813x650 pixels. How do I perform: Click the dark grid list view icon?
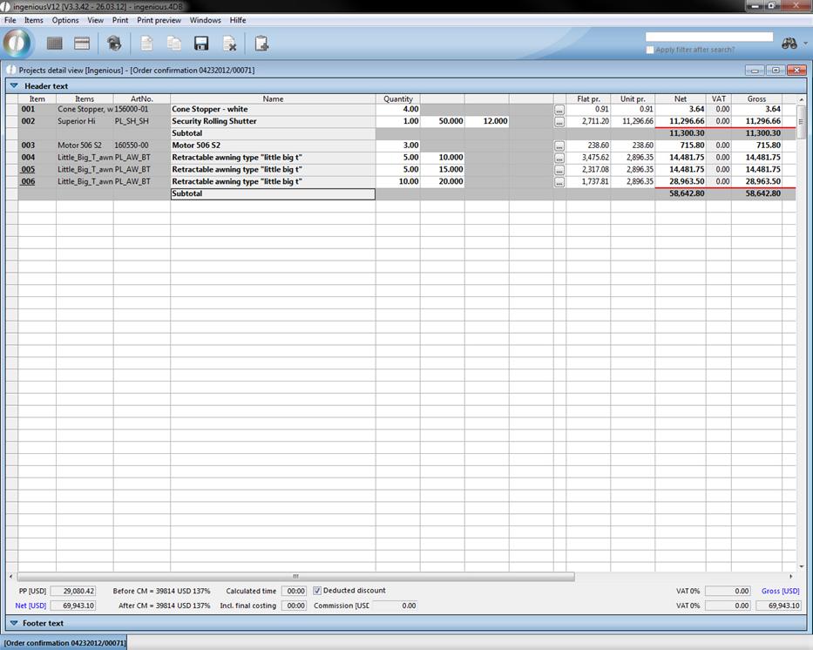coord(54,44)
